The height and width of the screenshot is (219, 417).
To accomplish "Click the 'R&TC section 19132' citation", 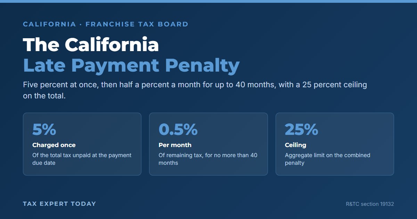I will point(370,204).
